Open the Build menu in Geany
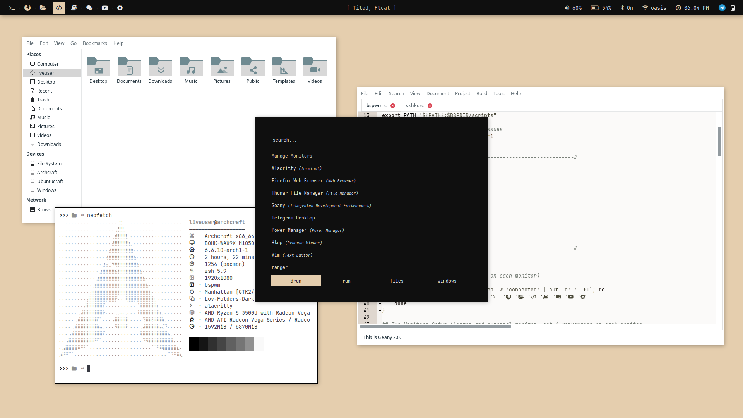 [481, 94]
